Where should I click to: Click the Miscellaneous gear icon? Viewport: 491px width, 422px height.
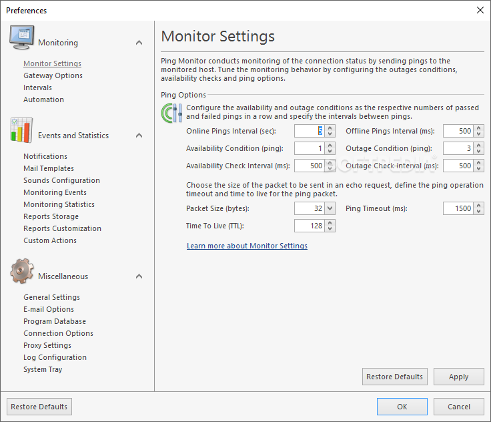21,271
